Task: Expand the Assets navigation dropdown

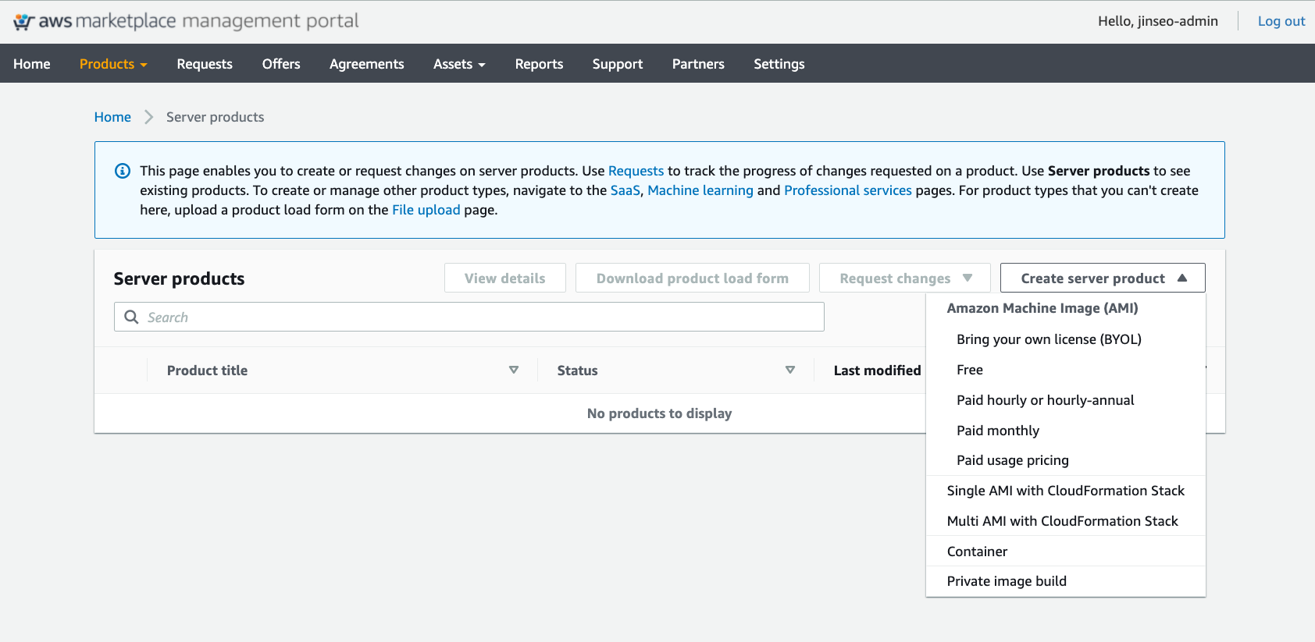Action: pos(459,64)
